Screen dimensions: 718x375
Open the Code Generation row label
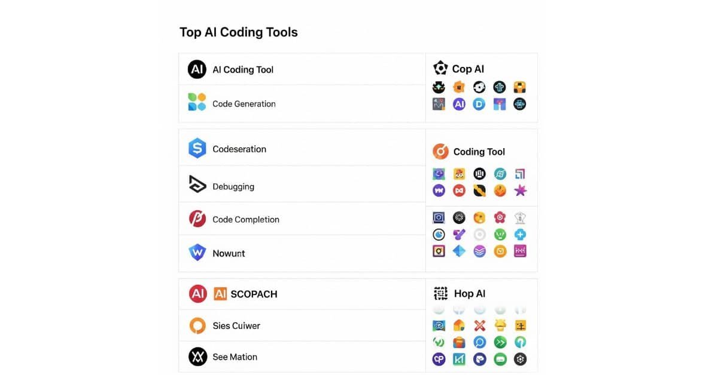tap(244, 104)
